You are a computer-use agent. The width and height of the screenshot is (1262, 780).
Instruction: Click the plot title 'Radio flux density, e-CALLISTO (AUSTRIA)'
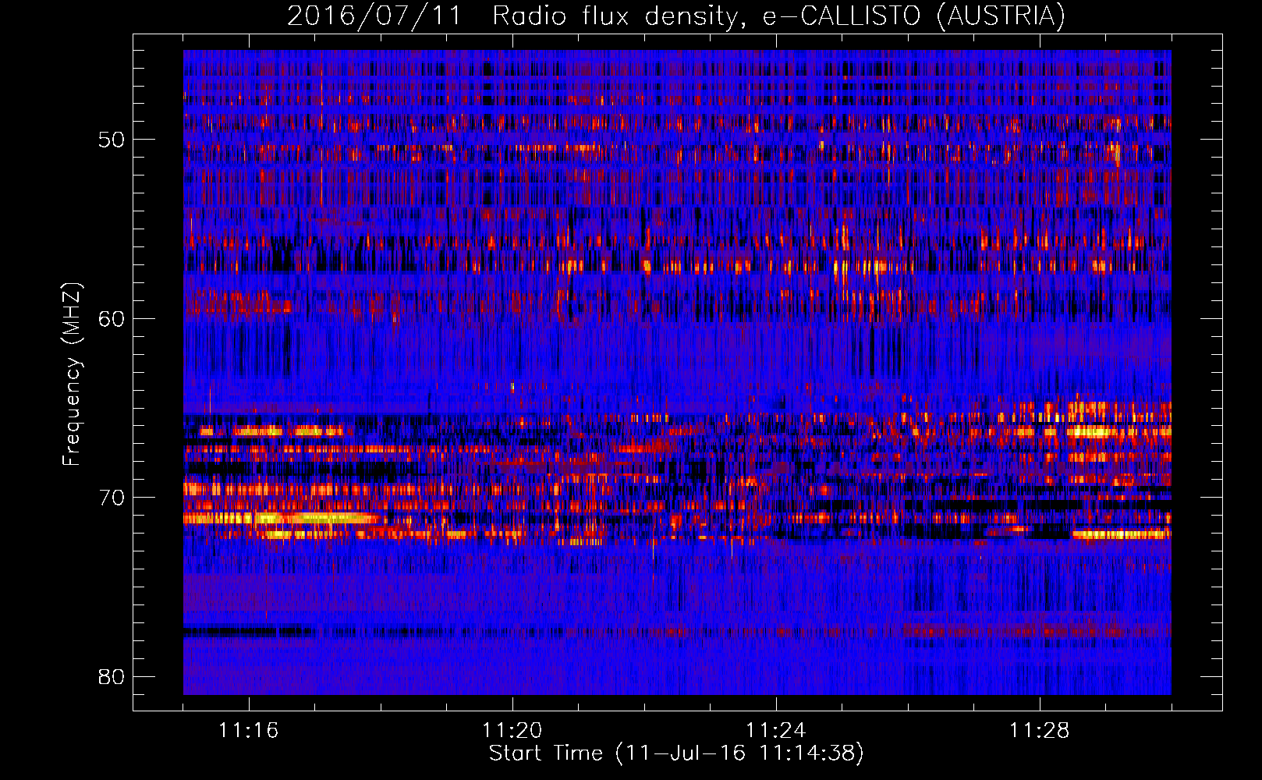(x=778, y=16)
